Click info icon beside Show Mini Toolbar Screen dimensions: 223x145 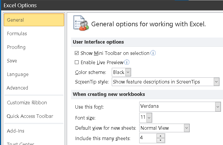point(153,53)
